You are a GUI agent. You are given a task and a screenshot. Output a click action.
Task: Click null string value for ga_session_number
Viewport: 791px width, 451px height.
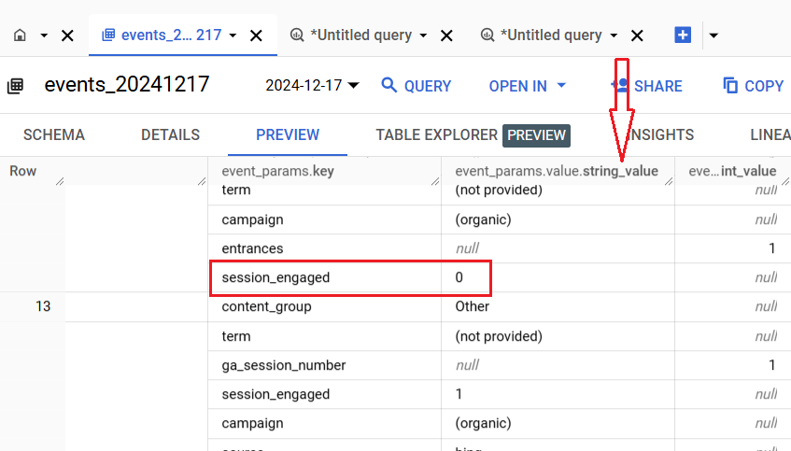(x=558, y=365)
